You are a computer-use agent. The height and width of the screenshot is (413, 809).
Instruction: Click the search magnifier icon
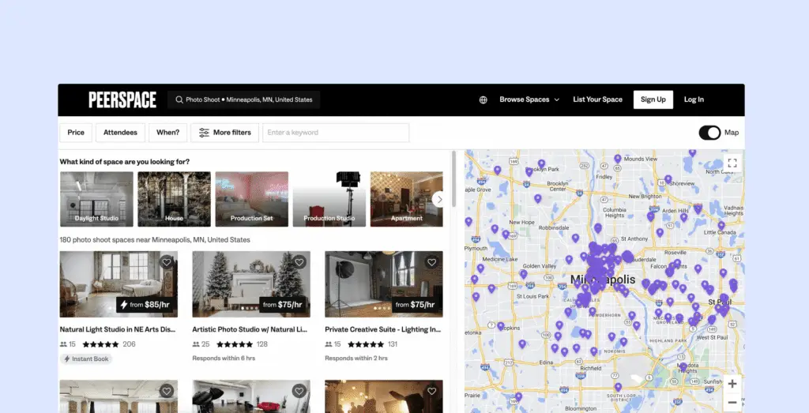coord(179,99)
